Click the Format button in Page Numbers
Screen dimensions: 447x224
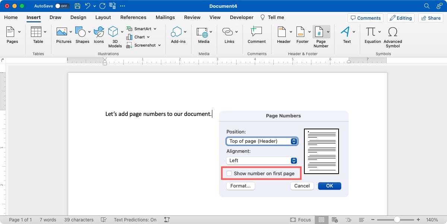(x=240, y=186)
